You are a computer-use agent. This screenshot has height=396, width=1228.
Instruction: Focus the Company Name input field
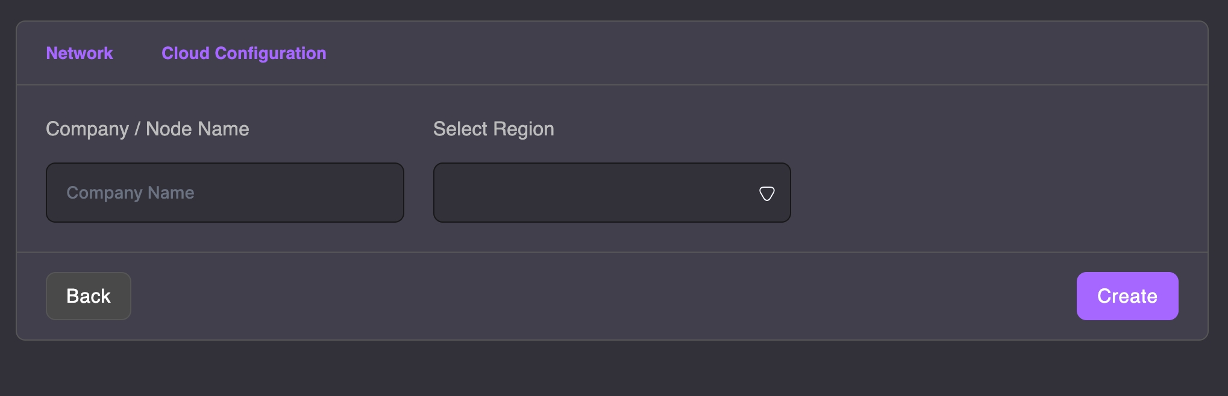tap(225, 193)
